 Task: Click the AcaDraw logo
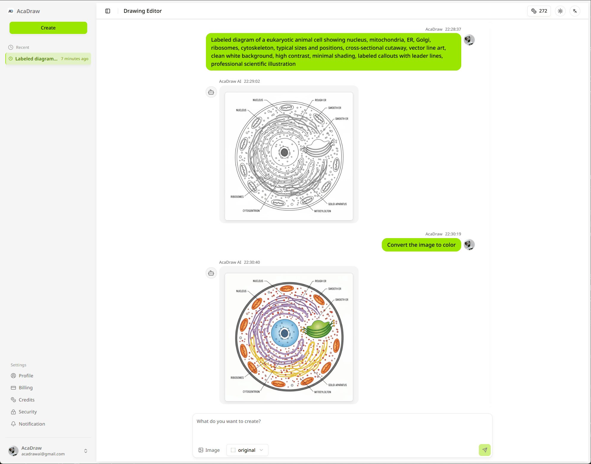(x=24, y=11)
